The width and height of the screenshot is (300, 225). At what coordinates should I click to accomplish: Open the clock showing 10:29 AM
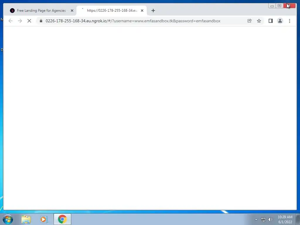(x=285, y=219)
